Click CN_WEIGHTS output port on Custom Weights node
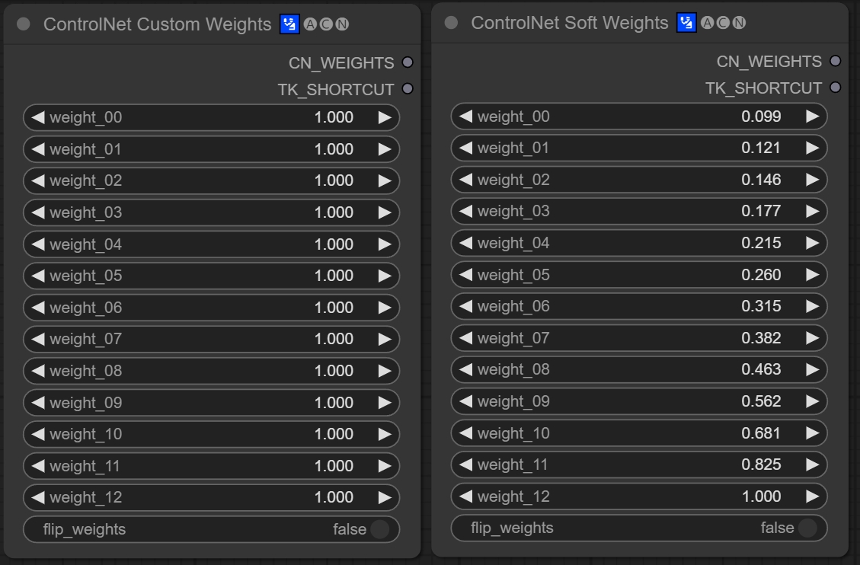The height and width of the screenshot is (565, 860). click(x=408, y=62)
